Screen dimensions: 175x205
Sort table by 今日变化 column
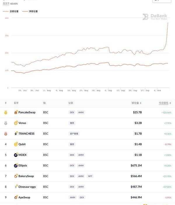point(165,103)
